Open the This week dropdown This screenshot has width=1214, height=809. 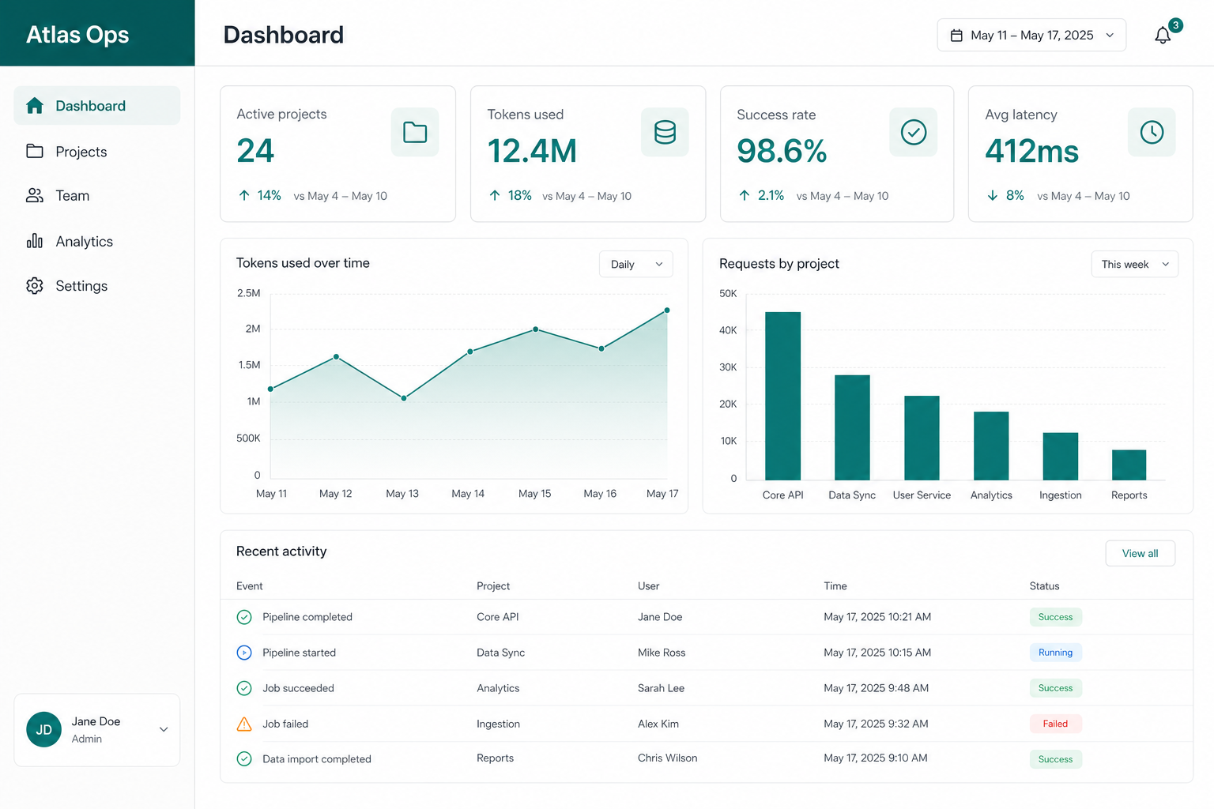click(x=1134, y=264)
